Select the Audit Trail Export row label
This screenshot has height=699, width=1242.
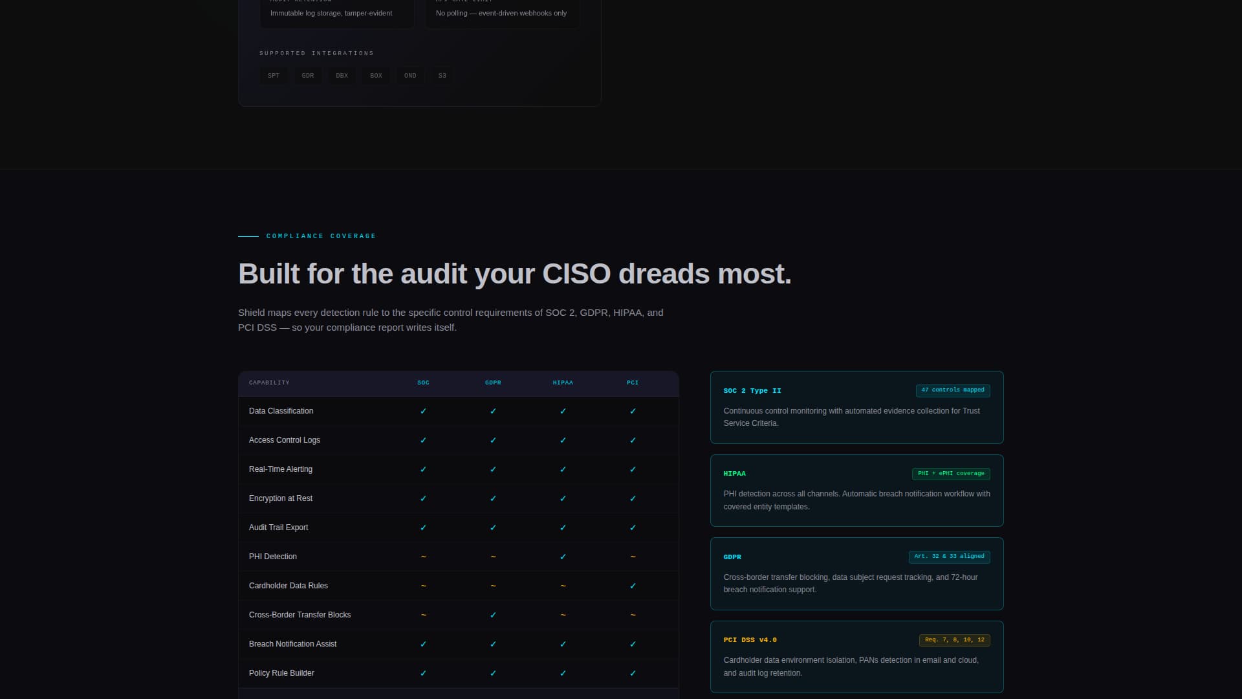pos(278,527)
